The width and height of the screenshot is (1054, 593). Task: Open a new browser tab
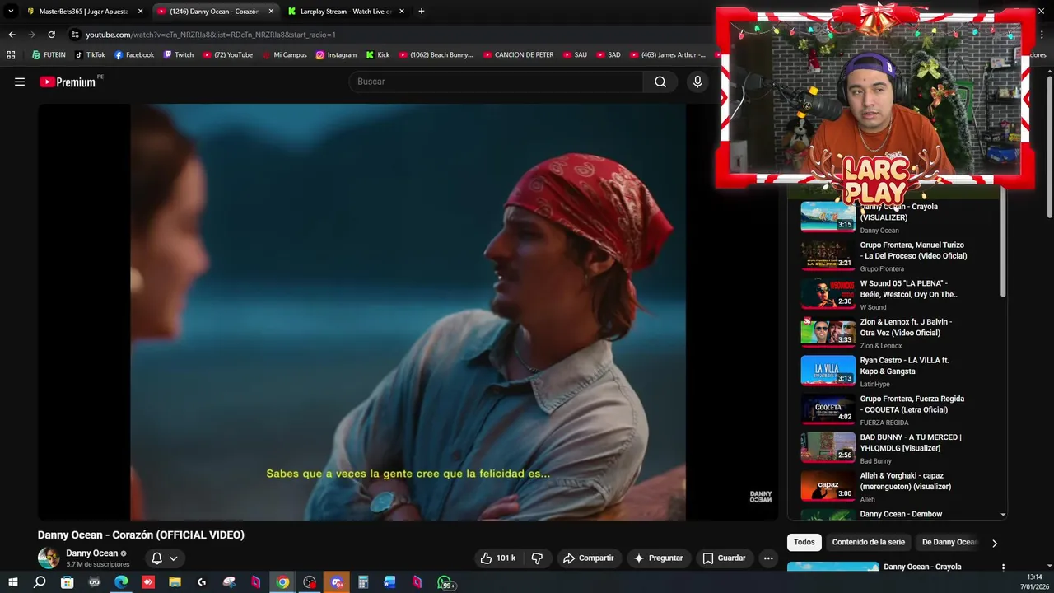coord(422,12)
